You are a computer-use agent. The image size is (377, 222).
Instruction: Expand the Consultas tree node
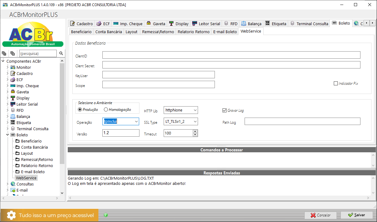click(x=8, y=184)
